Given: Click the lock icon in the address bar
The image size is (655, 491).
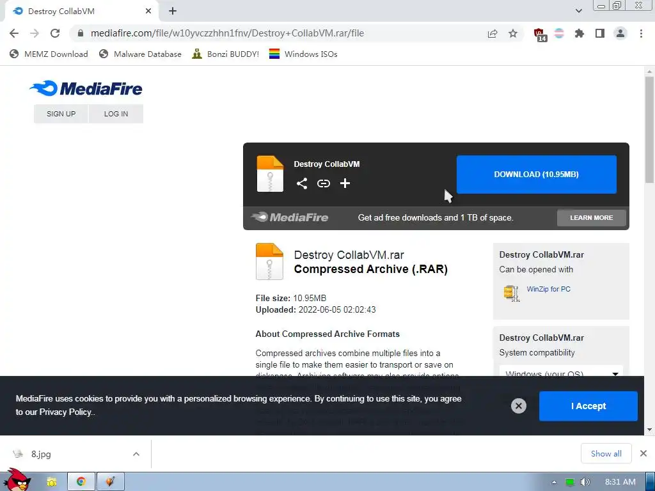Looking at the screenshot, I should 81,33.
